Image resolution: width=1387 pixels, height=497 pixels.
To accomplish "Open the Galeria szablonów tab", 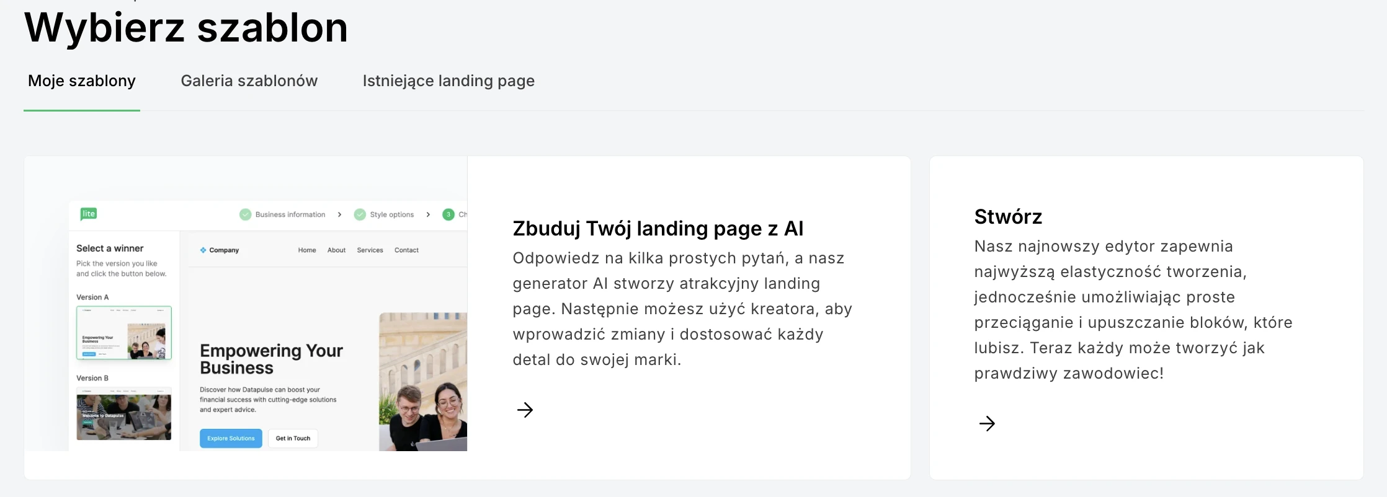I will click(x=249, y=81).
